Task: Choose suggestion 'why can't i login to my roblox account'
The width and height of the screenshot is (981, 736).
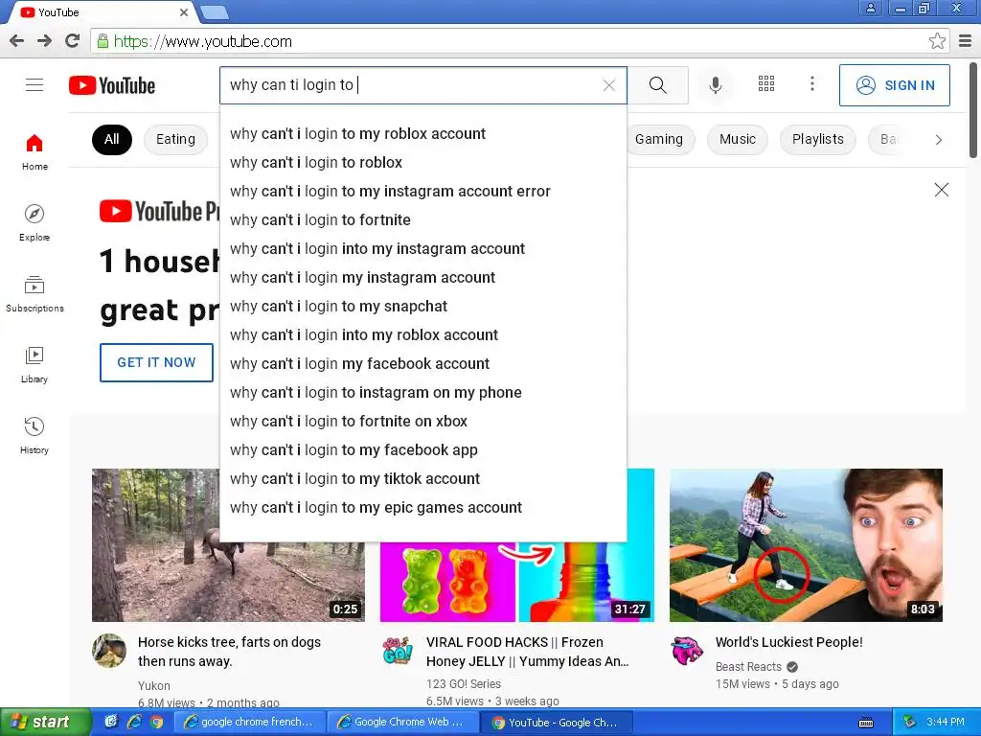Action: (422, 134)
